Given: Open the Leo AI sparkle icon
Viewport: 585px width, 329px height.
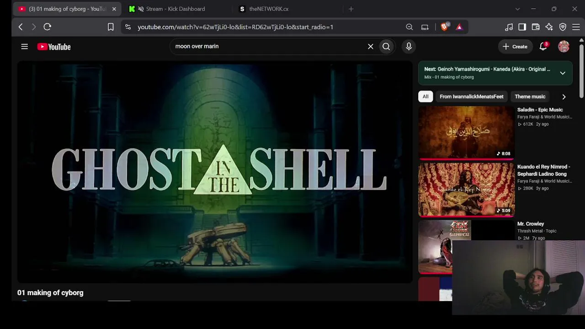Looking at the screenshot, I should tap(549, 27).
